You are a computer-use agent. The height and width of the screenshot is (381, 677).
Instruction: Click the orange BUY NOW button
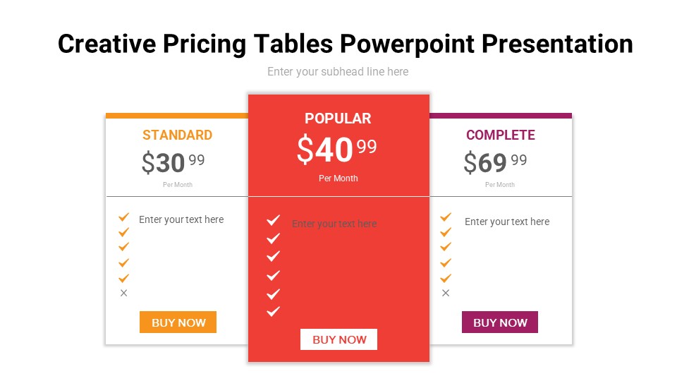point(178,322)
